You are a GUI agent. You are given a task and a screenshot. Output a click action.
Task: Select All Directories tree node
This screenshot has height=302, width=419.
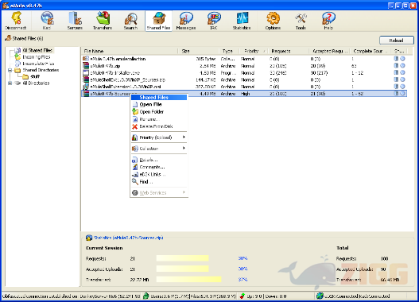point(36,83)
